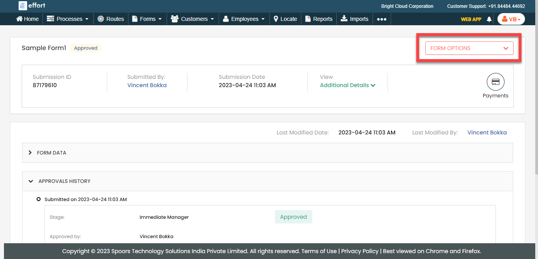The image size is (538, 259).
Task: Open the Reports page
Action: [319, 19]
